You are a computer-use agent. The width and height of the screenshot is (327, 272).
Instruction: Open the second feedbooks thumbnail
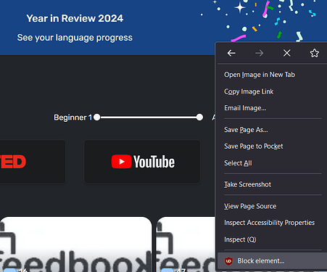click(x=186, y=244)
